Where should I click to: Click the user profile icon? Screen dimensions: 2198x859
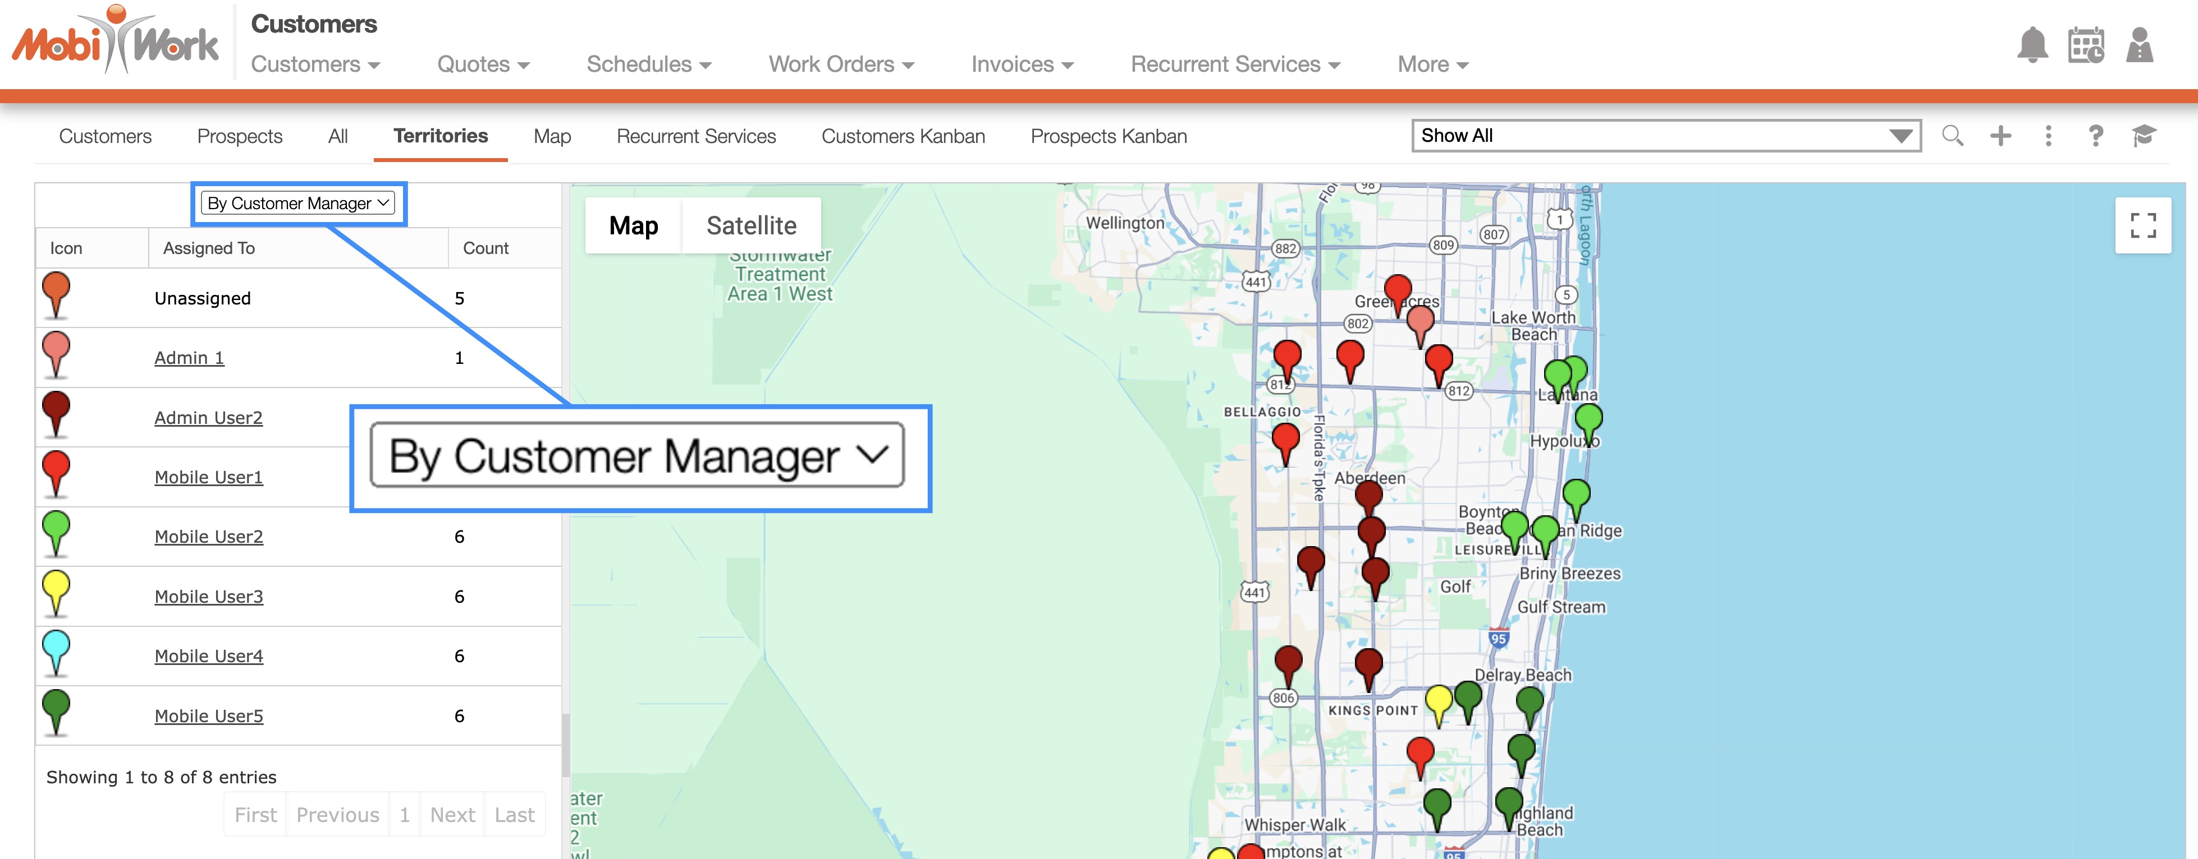[2139, 45]
